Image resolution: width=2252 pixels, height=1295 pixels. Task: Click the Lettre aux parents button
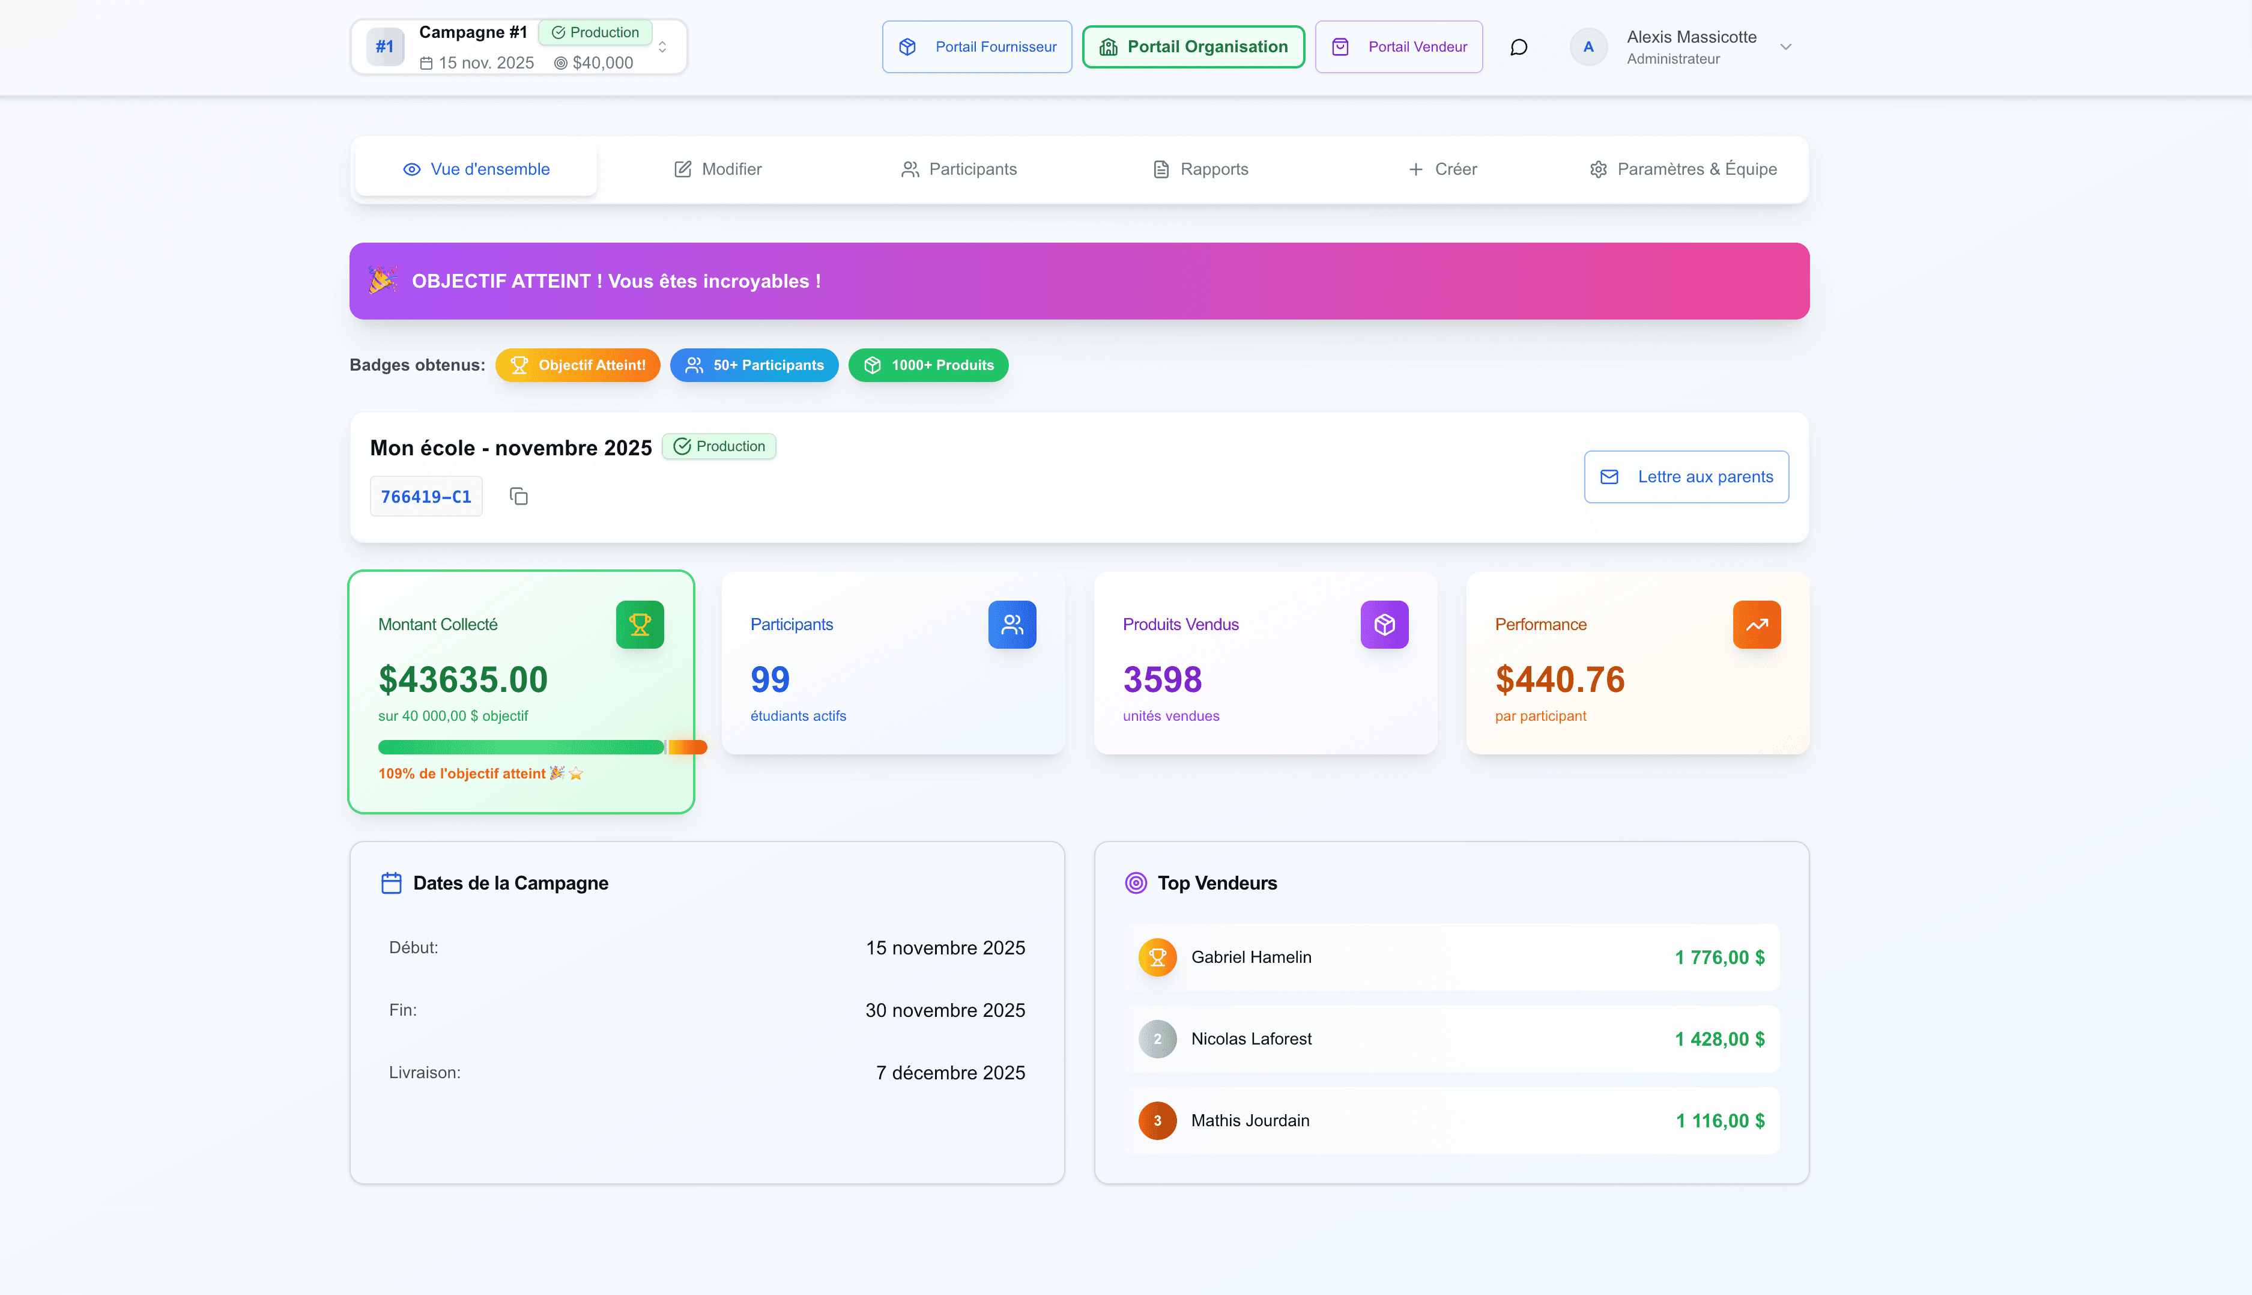click(1686, 477)
